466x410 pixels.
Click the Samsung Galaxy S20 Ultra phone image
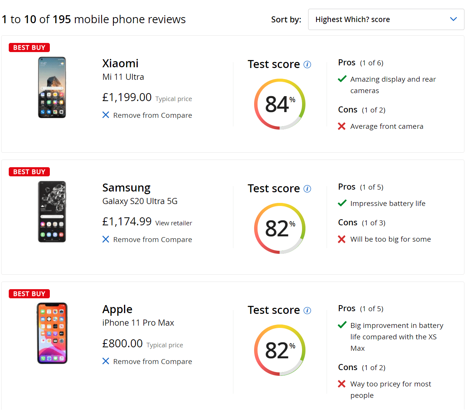click(52, 212)
